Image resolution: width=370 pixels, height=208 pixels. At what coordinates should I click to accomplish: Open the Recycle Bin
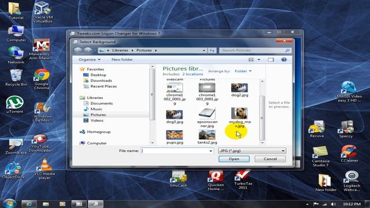pyautogui.click(x=16, y=78)
